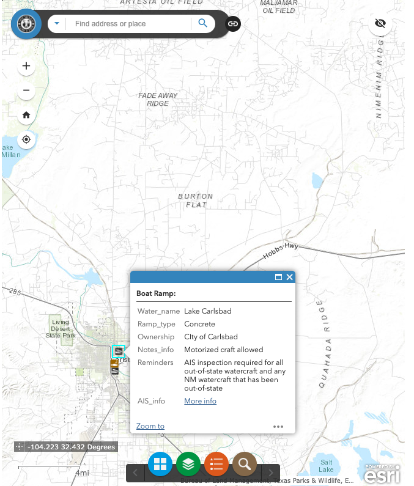Zoom out with the minus button
The height and width of the screenshot is (486, 414).
[x=26, y=90]
